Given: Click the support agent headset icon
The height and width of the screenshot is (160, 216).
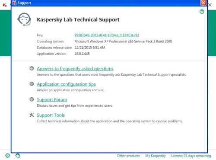Looking at the screenshot, I should tap(24, 19).
